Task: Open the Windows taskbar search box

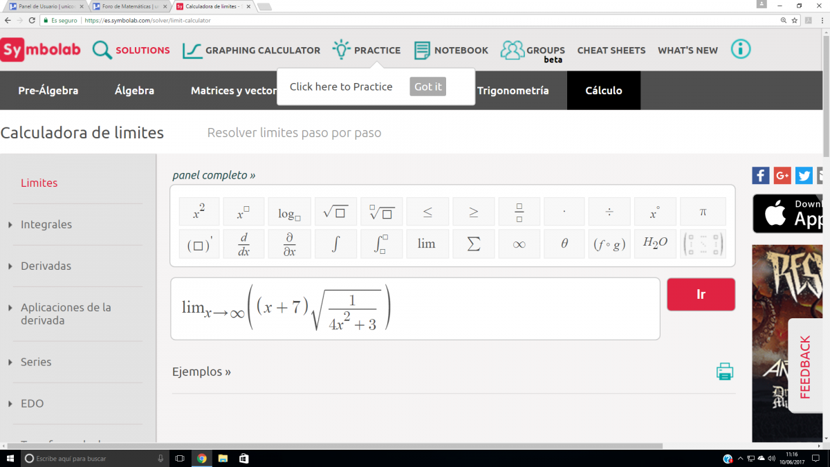Action: (x=90, y=459)
